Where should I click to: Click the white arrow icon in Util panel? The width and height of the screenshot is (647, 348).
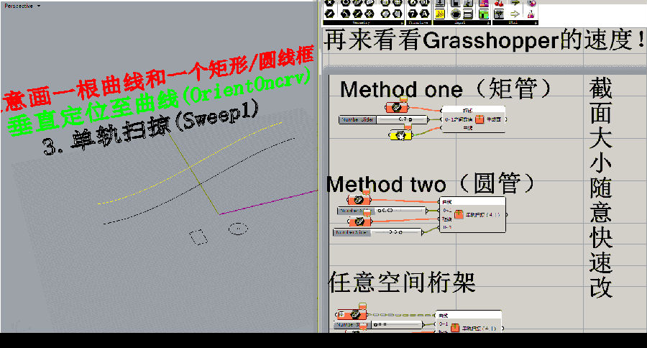[x=515, y=14]
